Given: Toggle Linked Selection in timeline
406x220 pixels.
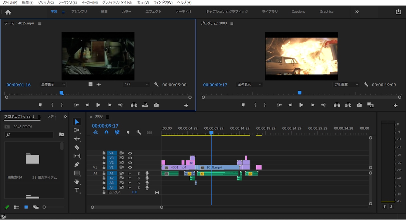Looking at the screenshot, I should click(x=117, y=132).
